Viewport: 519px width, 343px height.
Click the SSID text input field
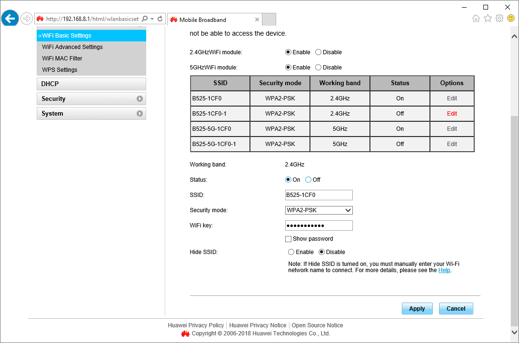(x=319, y=195)
